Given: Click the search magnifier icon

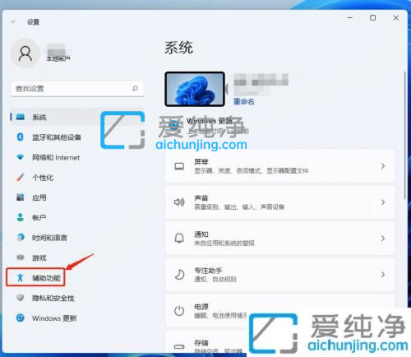Looking at the screenshot, I should 135,89.
